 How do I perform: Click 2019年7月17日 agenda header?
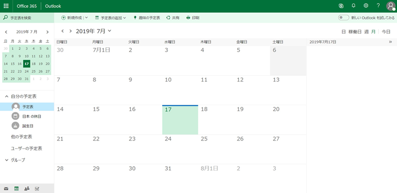pyautogui.click(x=323, y=42)
